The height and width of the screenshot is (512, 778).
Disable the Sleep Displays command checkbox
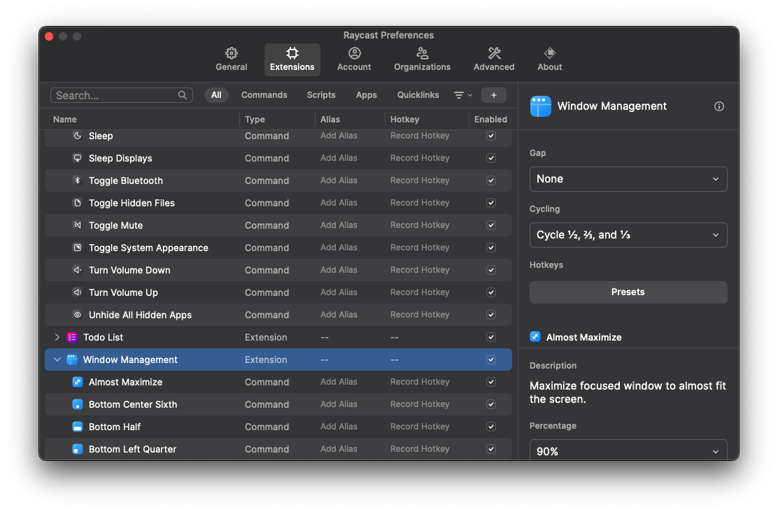click(x=491, y=158)
